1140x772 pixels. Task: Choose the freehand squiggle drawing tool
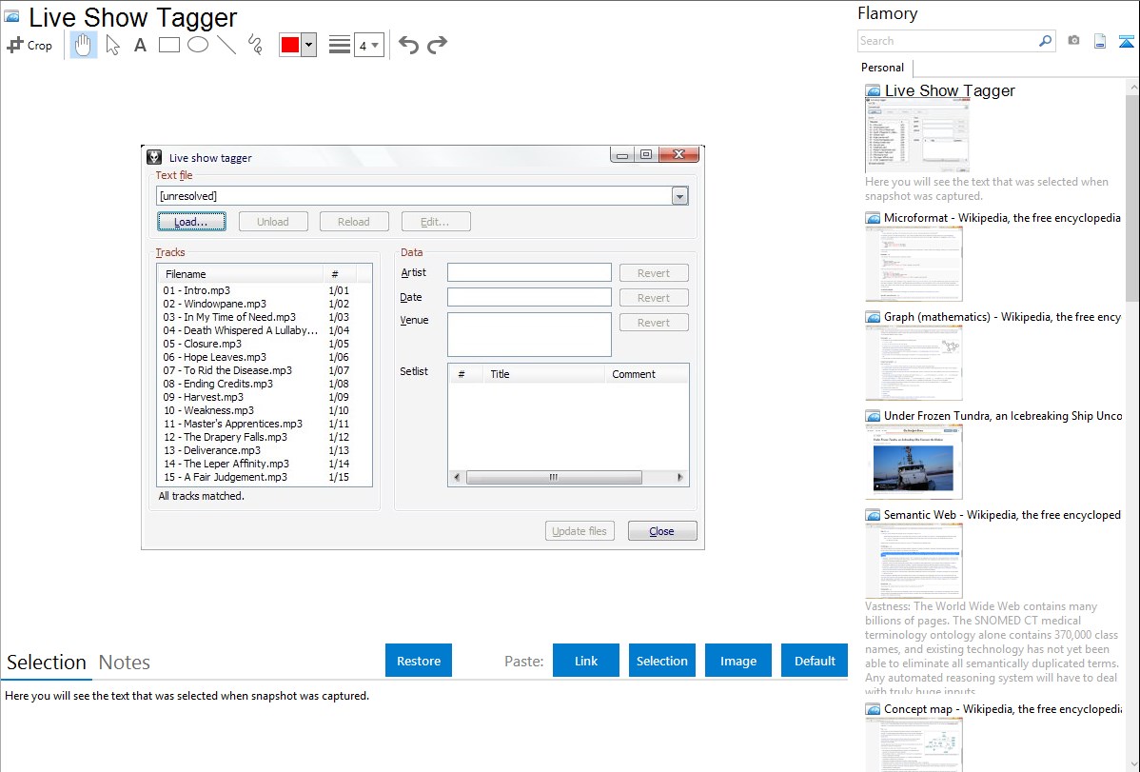(255, 45)
